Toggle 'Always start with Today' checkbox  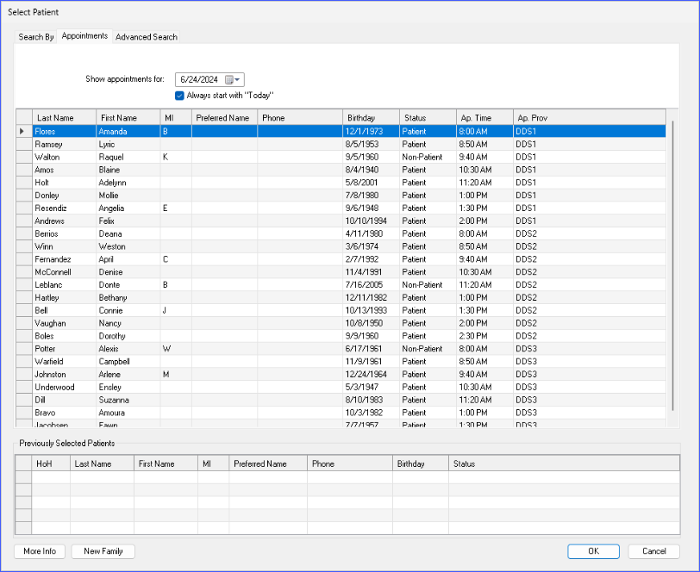tap(179, 95)
